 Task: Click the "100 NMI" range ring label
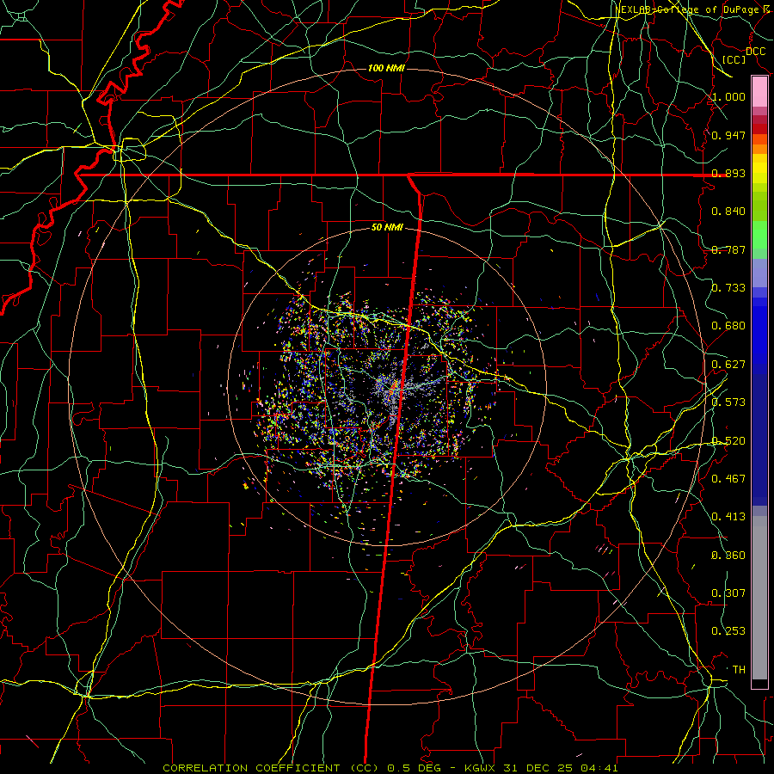click(x=386, y=68)
